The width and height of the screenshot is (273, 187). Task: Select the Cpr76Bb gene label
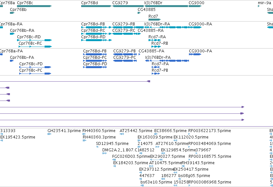18,10
